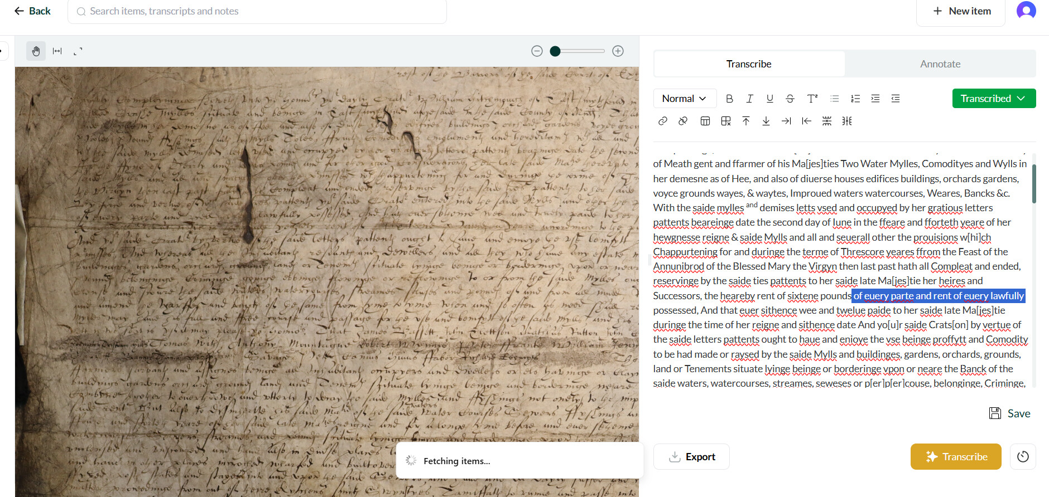Click the Export button
This screenshot has width=1049, height=497.
point(691,457)
